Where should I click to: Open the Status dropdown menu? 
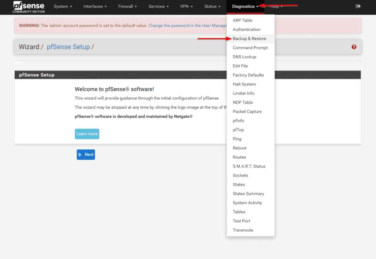(x=212, y=7)
